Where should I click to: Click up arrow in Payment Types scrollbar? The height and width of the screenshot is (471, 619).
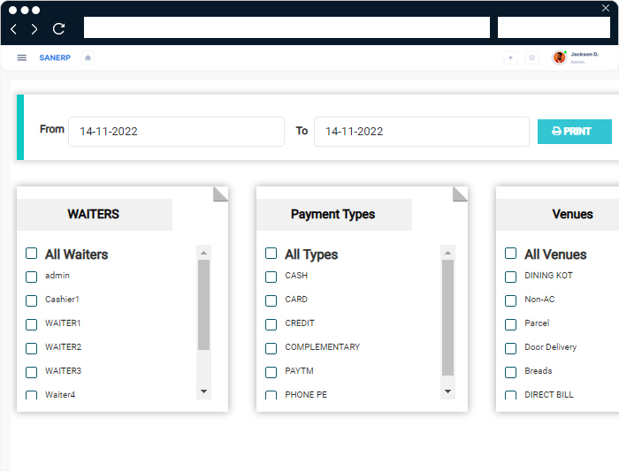click(x=447, y=253)
